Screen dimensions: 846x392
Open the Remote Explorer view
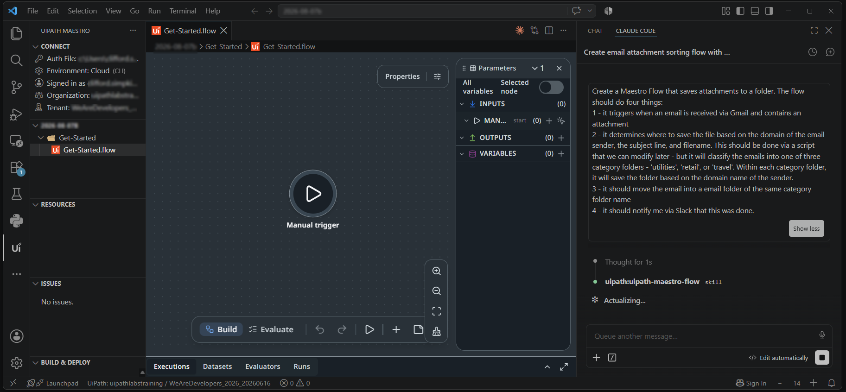[x=16, y=141]
